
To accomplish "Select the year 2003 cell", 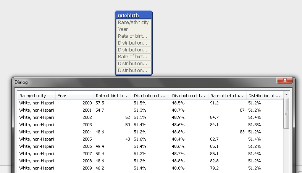I will coord(87,125).
